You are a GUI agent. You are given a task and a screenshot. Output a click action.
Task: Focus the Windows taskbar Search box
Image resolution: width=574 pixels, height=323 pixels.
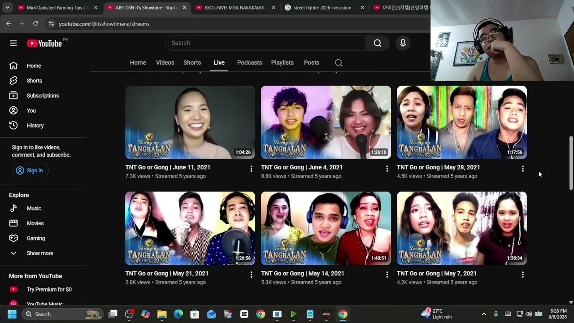coord(62,314)
